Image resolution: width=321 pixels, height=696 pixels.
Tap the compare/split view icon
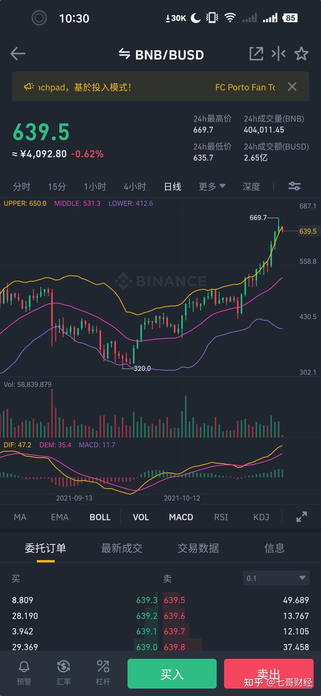pyautogui.click(x=278, y=54)
